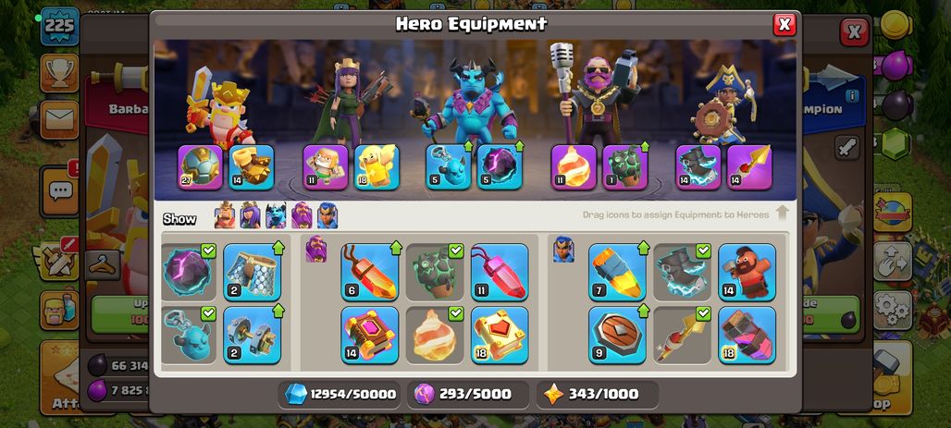This screenshot has height=428, width=951.
Task: Filter equipment by Grand Warden icon
Action: point(302,215)
